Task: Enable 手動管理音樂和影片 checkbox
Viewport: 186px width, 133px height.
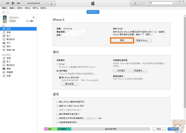Action: 57,122
